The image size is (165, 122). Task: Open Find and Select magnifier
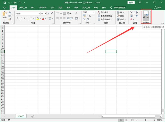(x=137, y=16)
